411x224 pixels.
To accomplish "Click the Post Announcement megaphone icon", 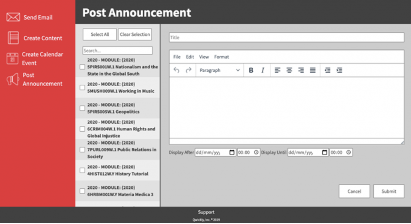I will pyautogui.click(x=13, y=79).
